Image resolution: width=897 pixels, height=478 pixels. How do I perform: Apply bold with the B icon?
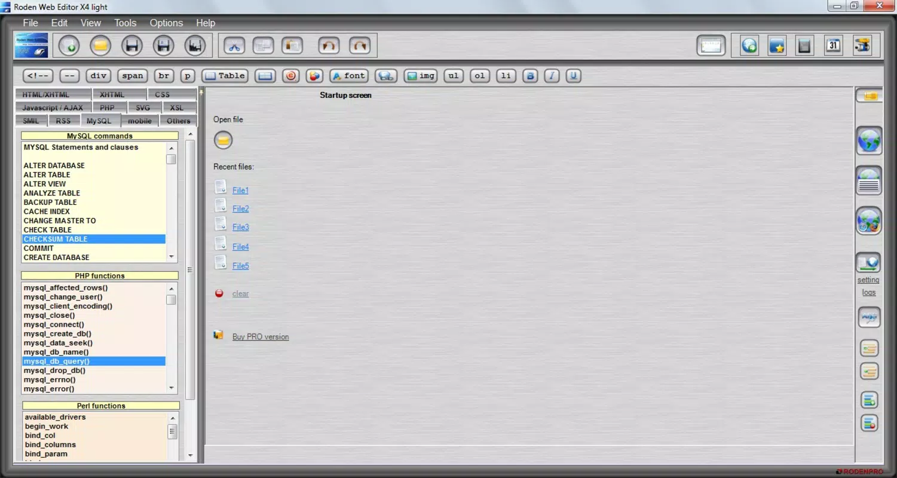pyautogui.click(x=530, y=76)
